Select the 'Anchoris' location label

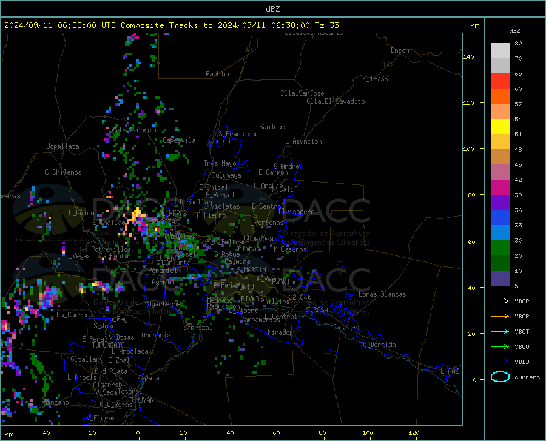click(156, 335)
